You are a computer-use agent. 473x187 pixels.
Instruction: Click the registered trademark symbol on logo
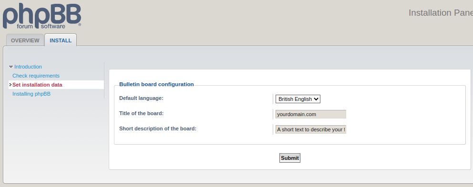(x=80, y=25)
